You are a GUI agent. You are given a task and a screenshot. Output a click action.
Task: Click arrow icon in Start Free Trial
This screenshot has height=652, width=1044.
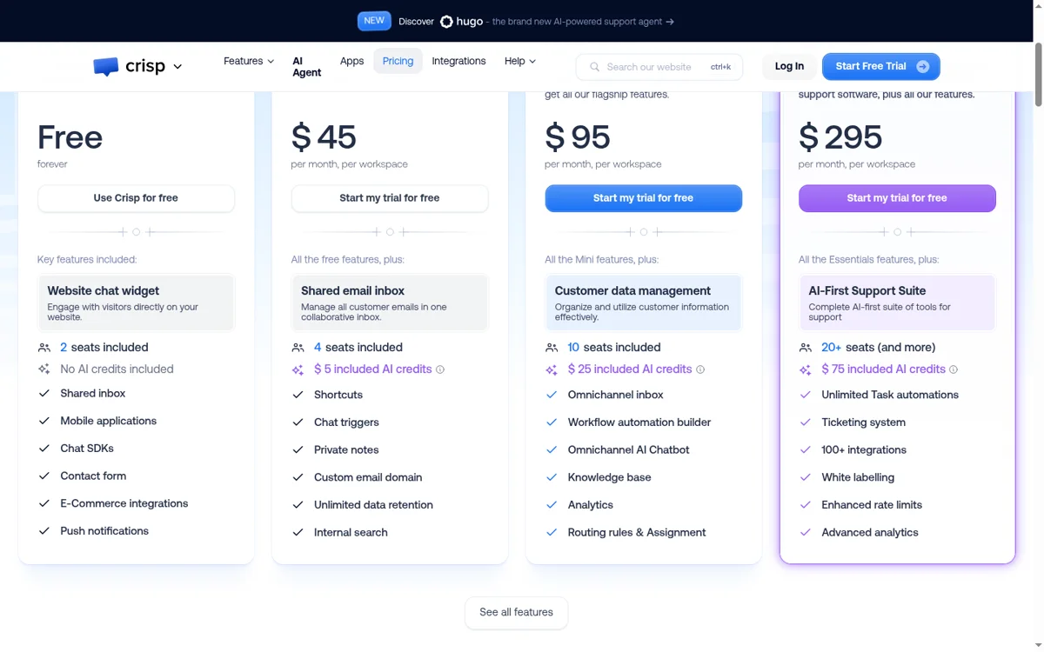(922, 66)
